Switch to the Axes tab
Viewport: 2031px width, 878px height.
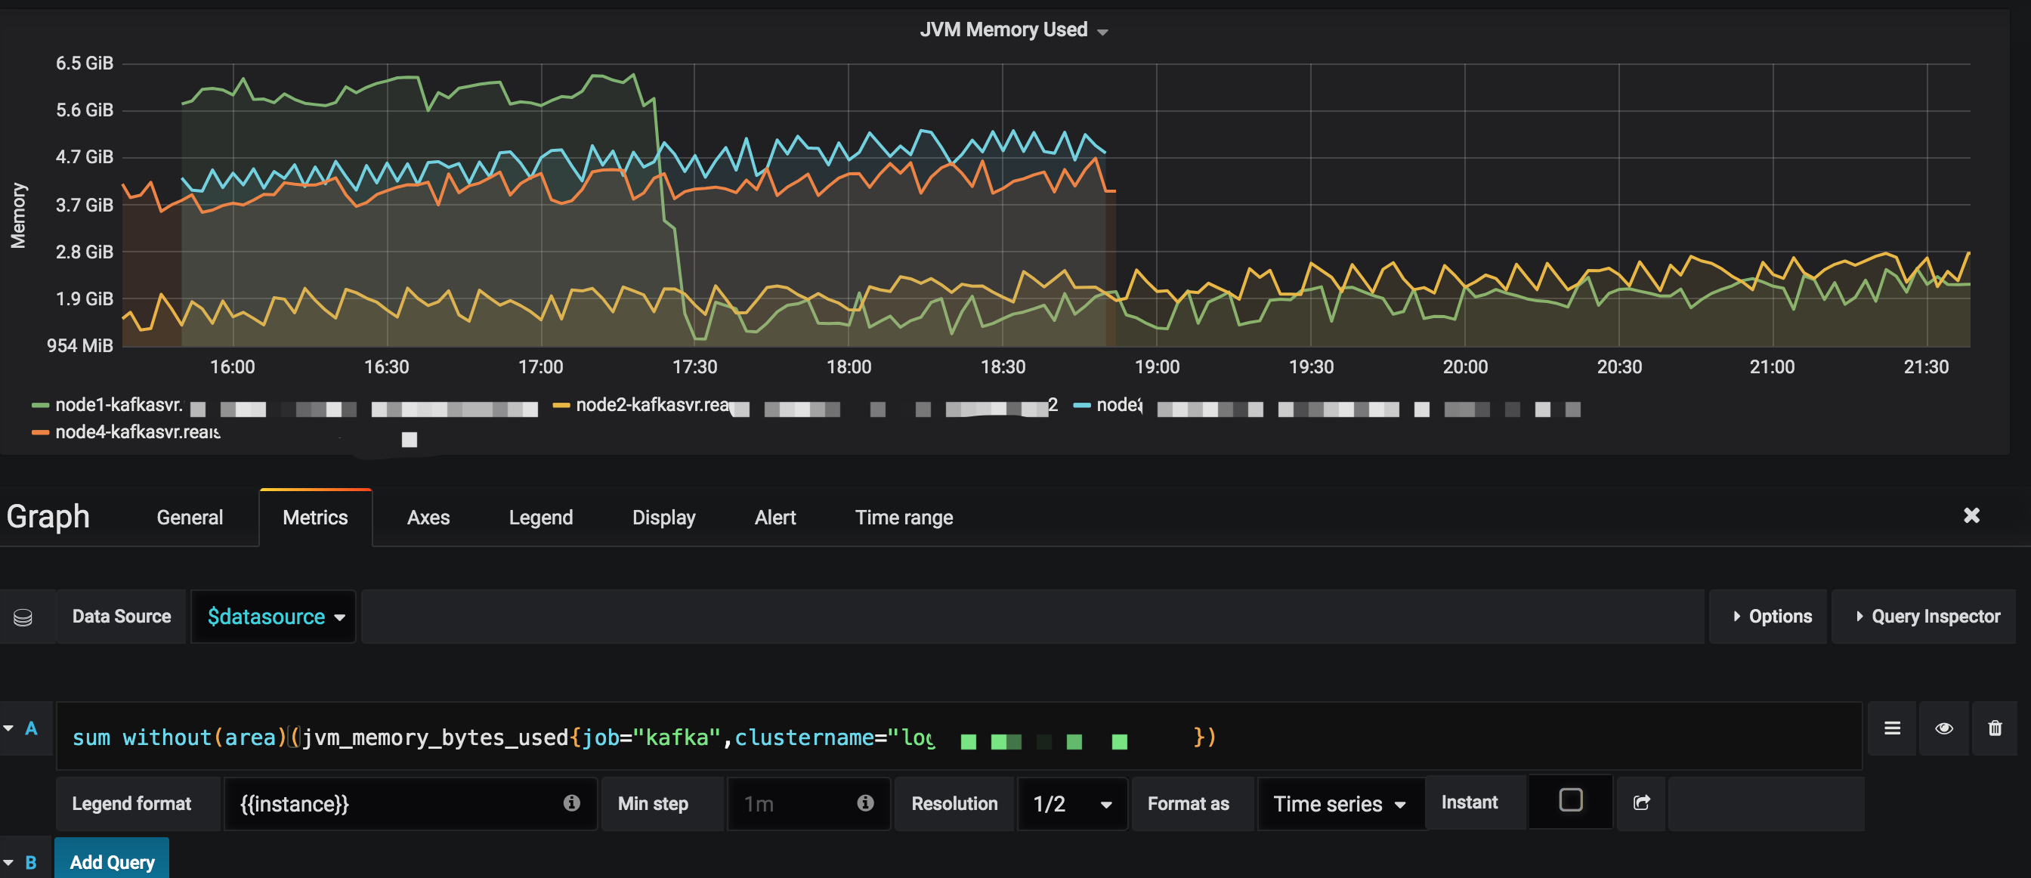(428, 518)
